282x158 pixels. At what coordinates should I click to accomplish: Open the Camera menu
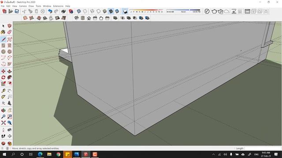[x=23, y=6]
